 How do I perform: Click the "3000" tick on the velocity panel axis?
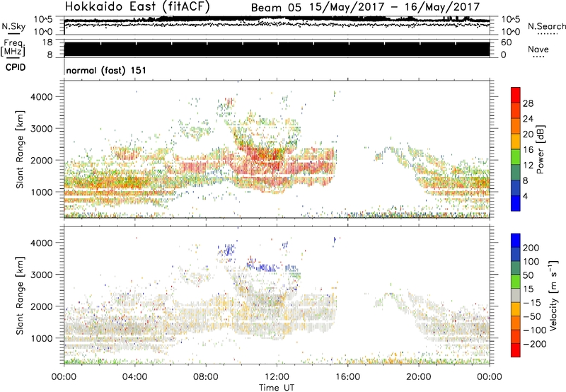pos(41,275)
